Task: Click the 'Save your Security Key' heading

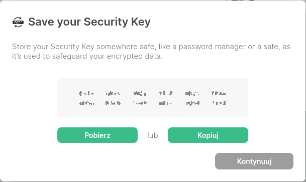Action: [x=89, y=22]
